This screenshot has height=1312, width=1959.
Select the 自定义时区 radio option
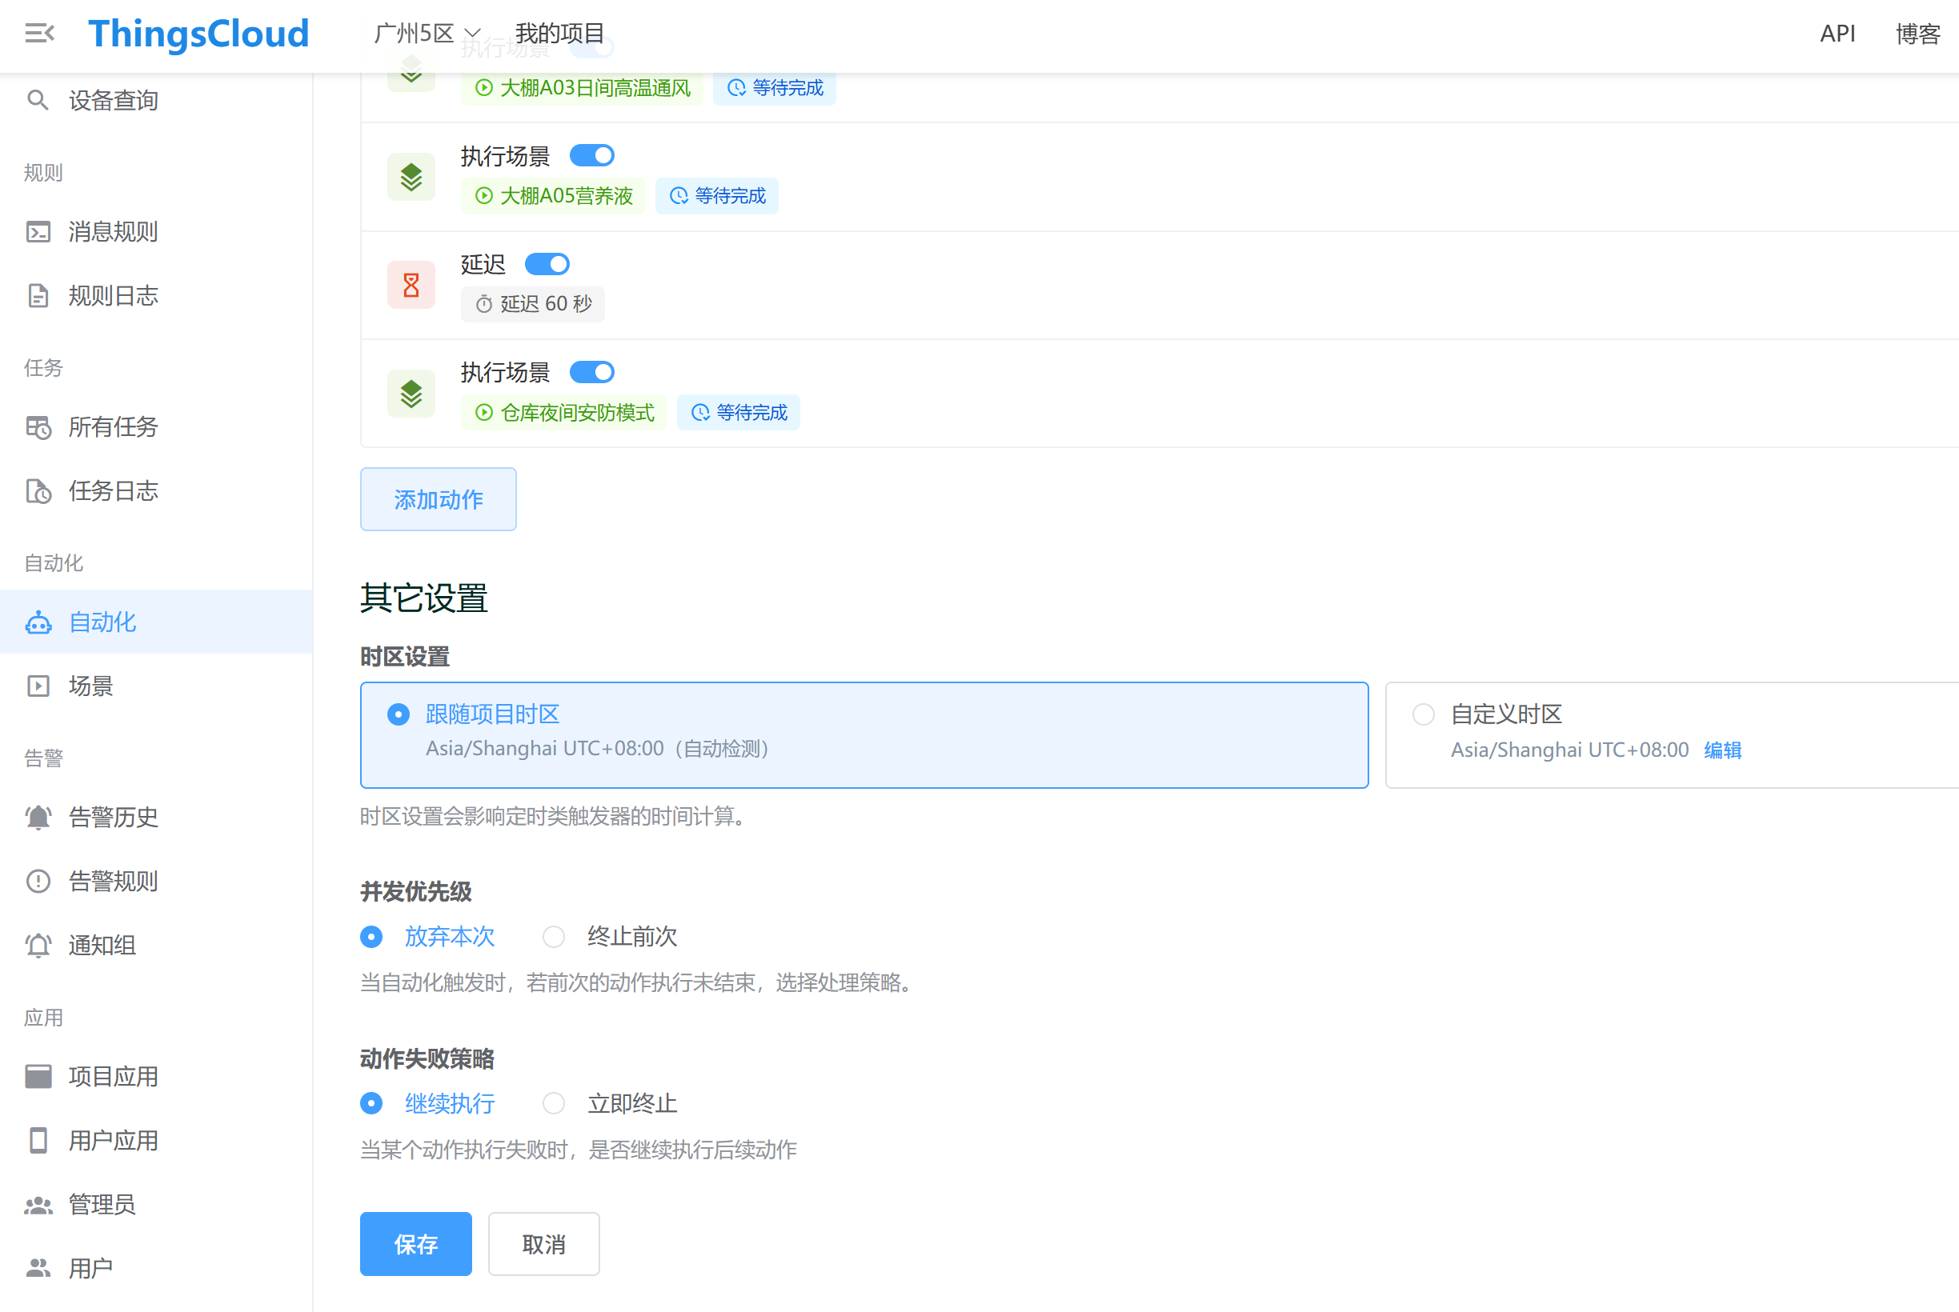tap(1424, 714)
